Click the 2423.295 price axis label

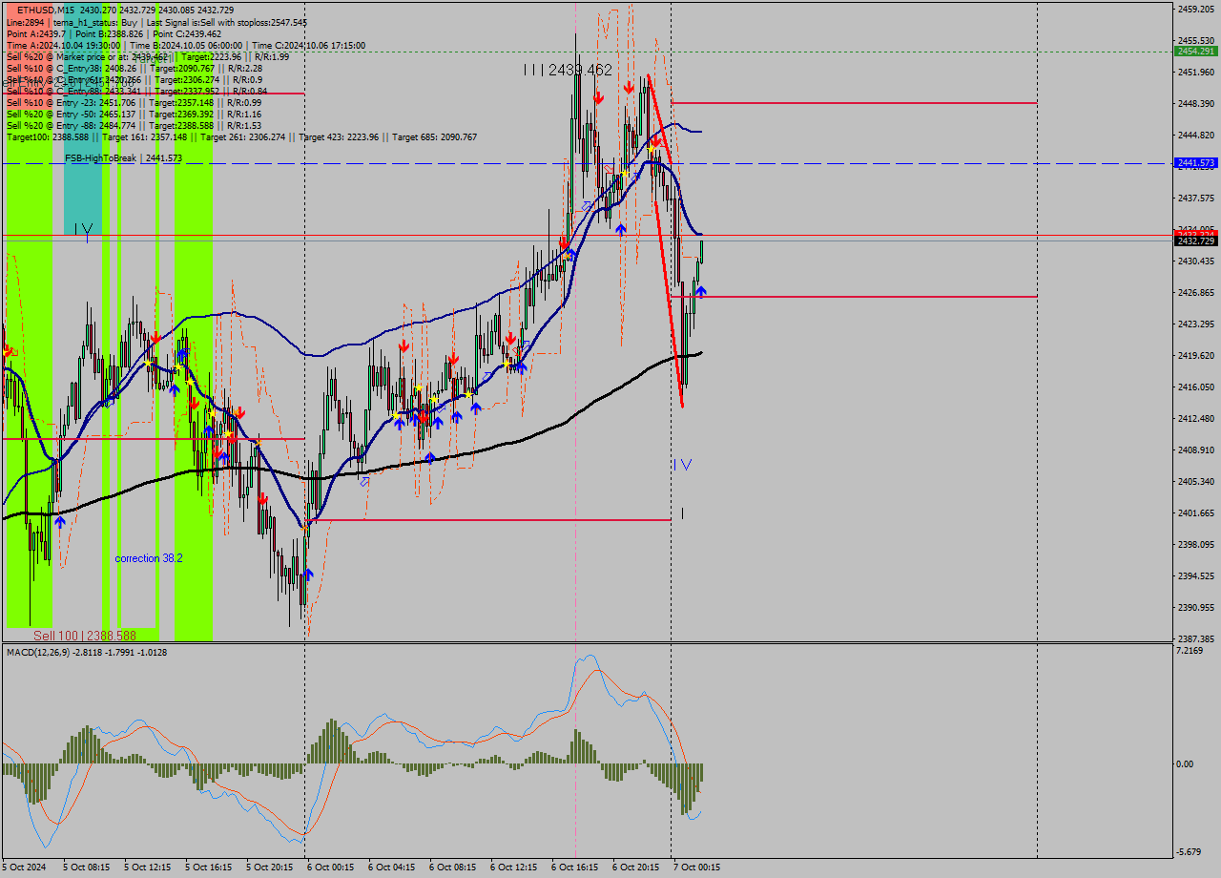tap(1195, 324)
